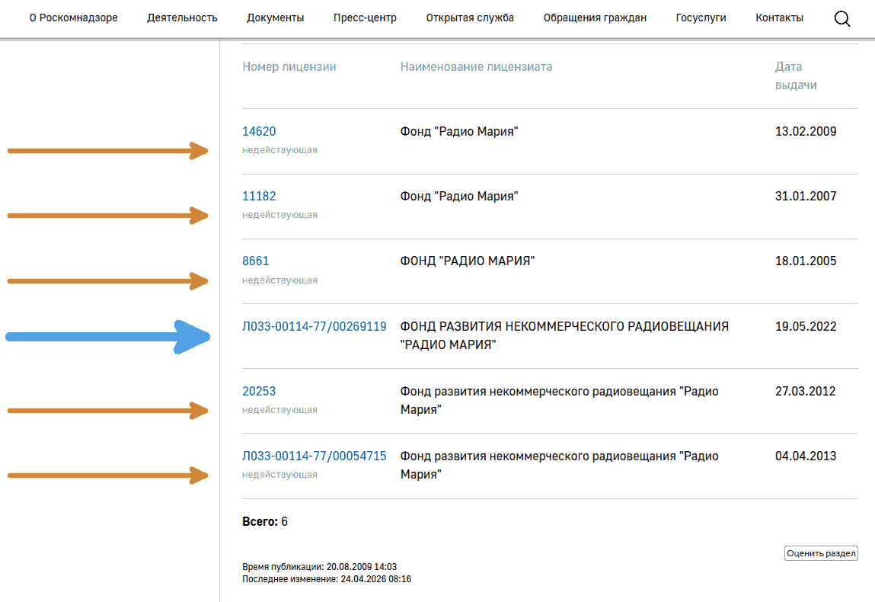The image size is (875, 602).
Task: Click licensee name in the 20253 row
Action: pyautogui.click(x=559, y=400)
